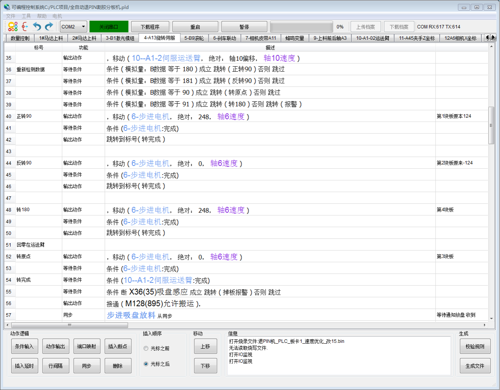This screenshot has height=390, width=500.
Task: Click the 描述 column header
Action: point(270,48)
